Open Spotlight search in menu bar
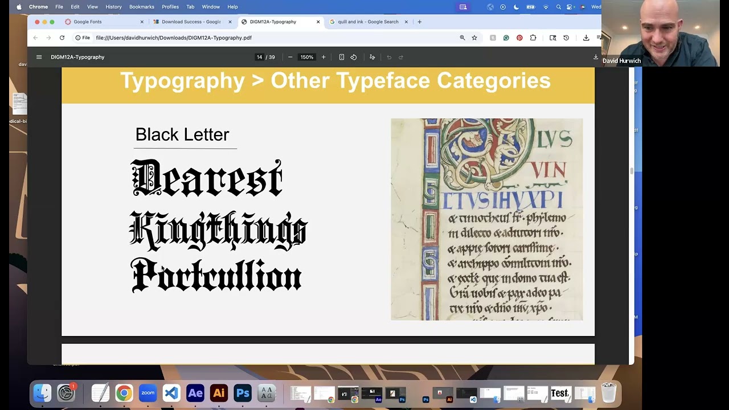The width and height of the screenshot is (729, 410). tap(558, 7)
